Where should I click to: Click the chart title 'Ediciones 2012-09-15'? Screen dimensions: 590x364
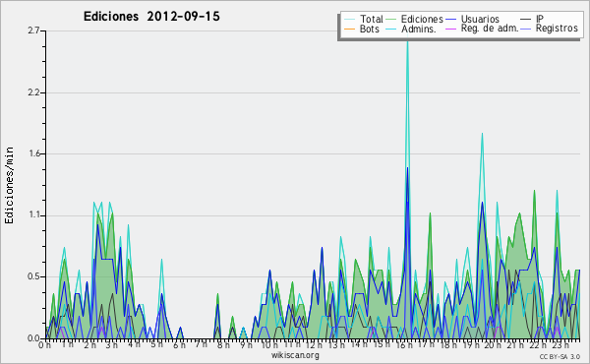(151, 17)
